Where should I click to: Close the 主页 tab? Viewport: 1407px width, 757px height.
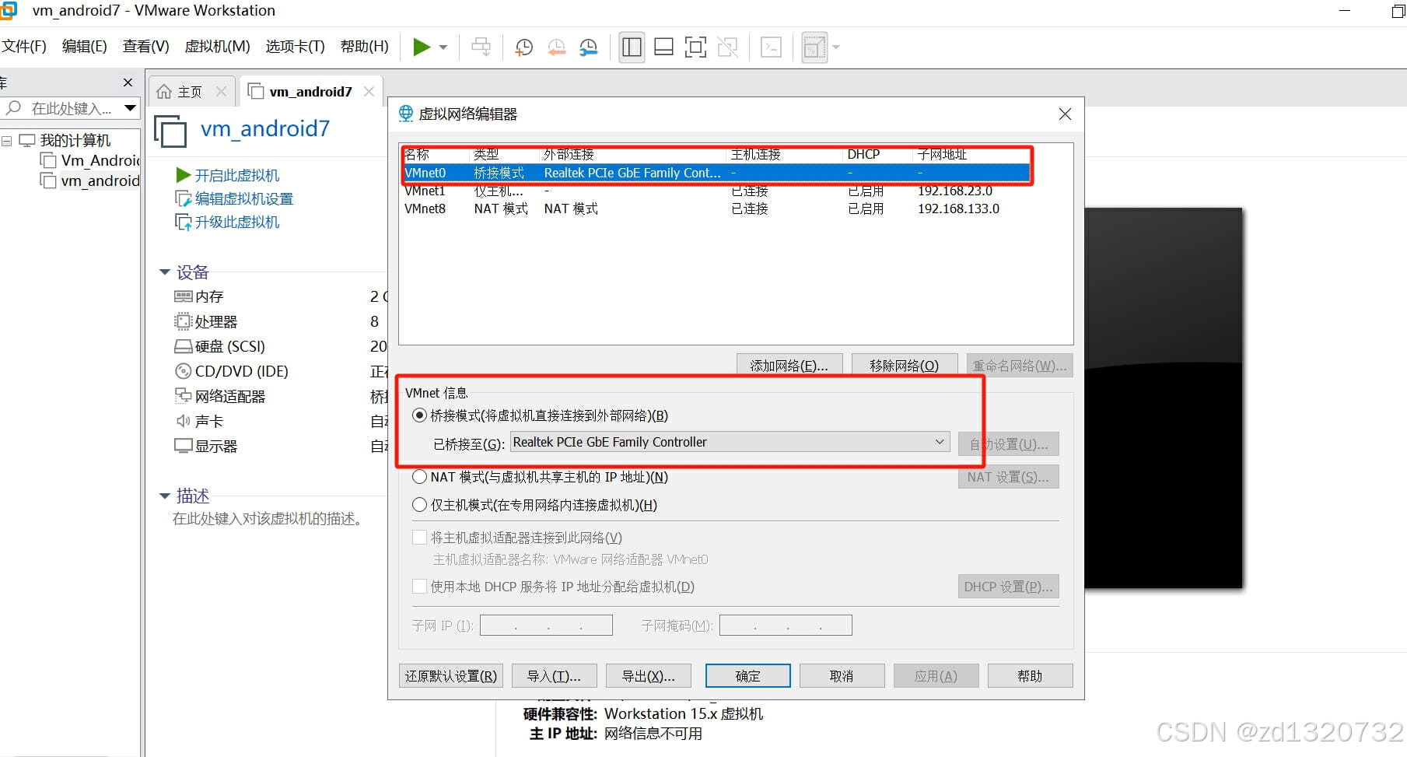point(222,92)
